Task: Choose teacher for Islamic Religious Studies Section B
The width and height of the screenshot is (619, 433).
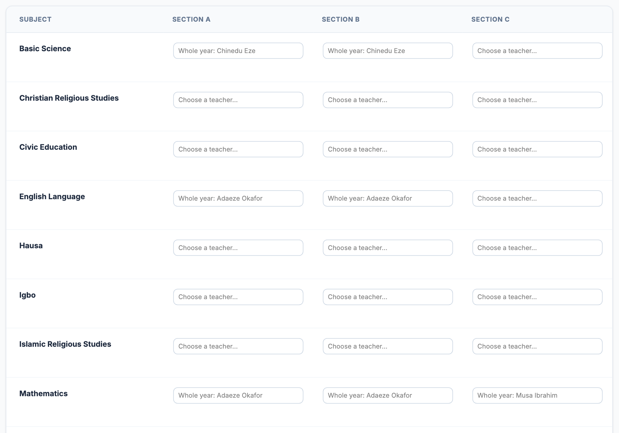Action: pos(388,346)
